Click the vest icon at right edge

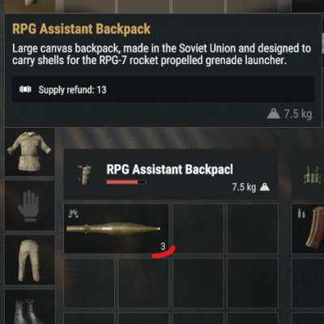313,175
